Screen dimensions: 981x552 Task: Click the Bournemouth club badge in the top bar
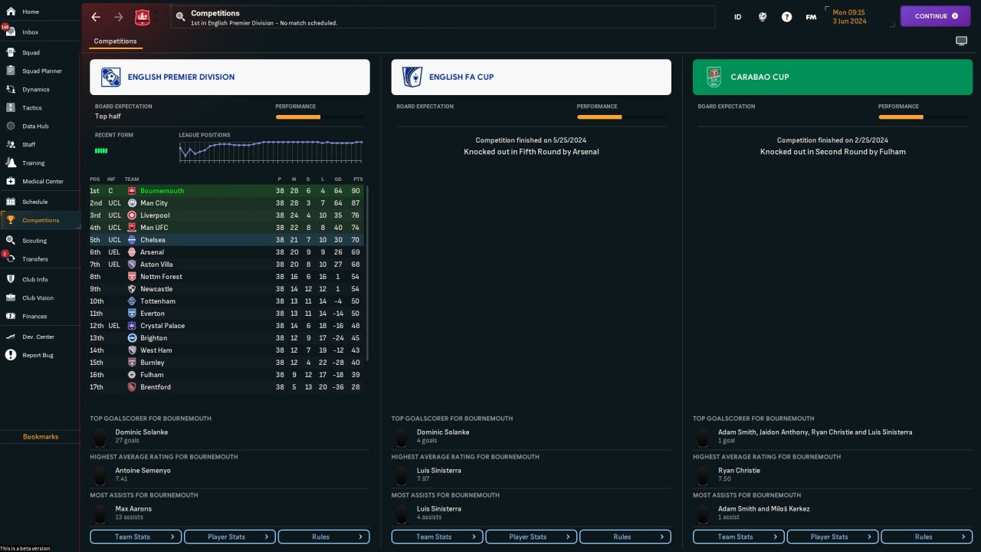pos(142,17)
